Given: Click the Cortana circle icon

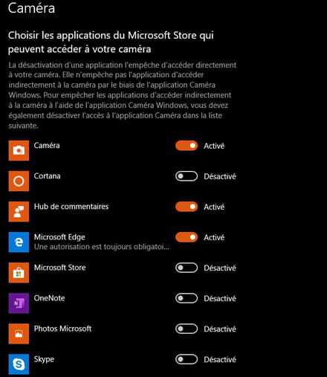Looking at the screenshot, I should pos(19,181).
